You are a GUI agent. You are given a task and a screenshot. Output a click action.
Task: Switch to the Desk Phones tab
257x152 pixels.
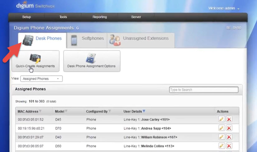[42, 40]
